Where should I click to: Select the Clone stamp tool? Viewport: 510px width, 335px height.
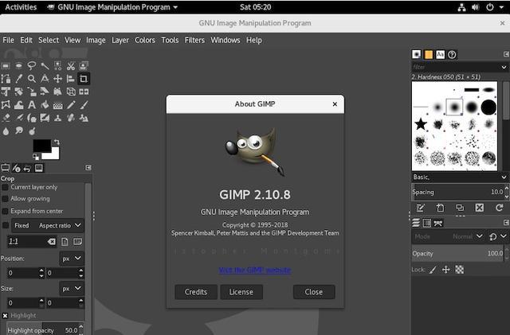(x=57, y=118)
